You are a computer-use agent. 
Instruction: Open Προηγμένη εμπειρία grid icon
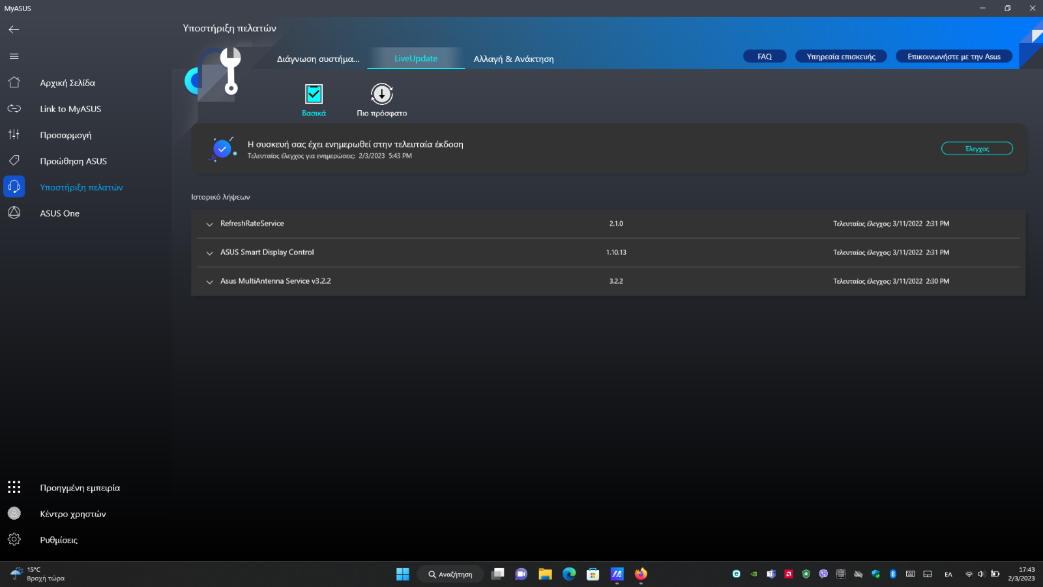(x=14, y=487)
